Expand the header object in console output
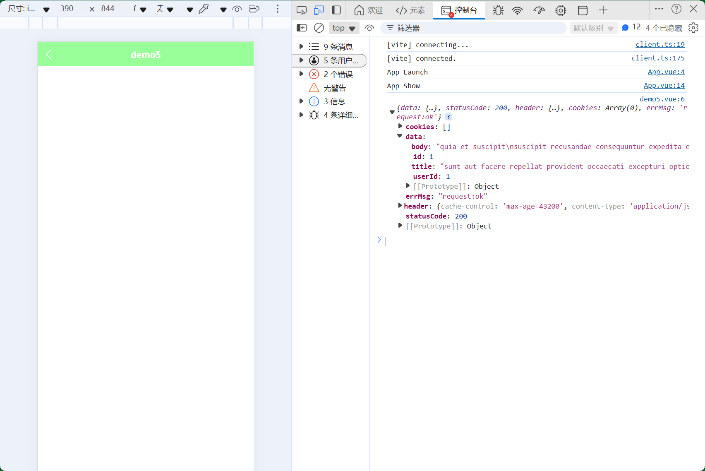The height and width of the screenshot is (471, 705). click(400, 205)
